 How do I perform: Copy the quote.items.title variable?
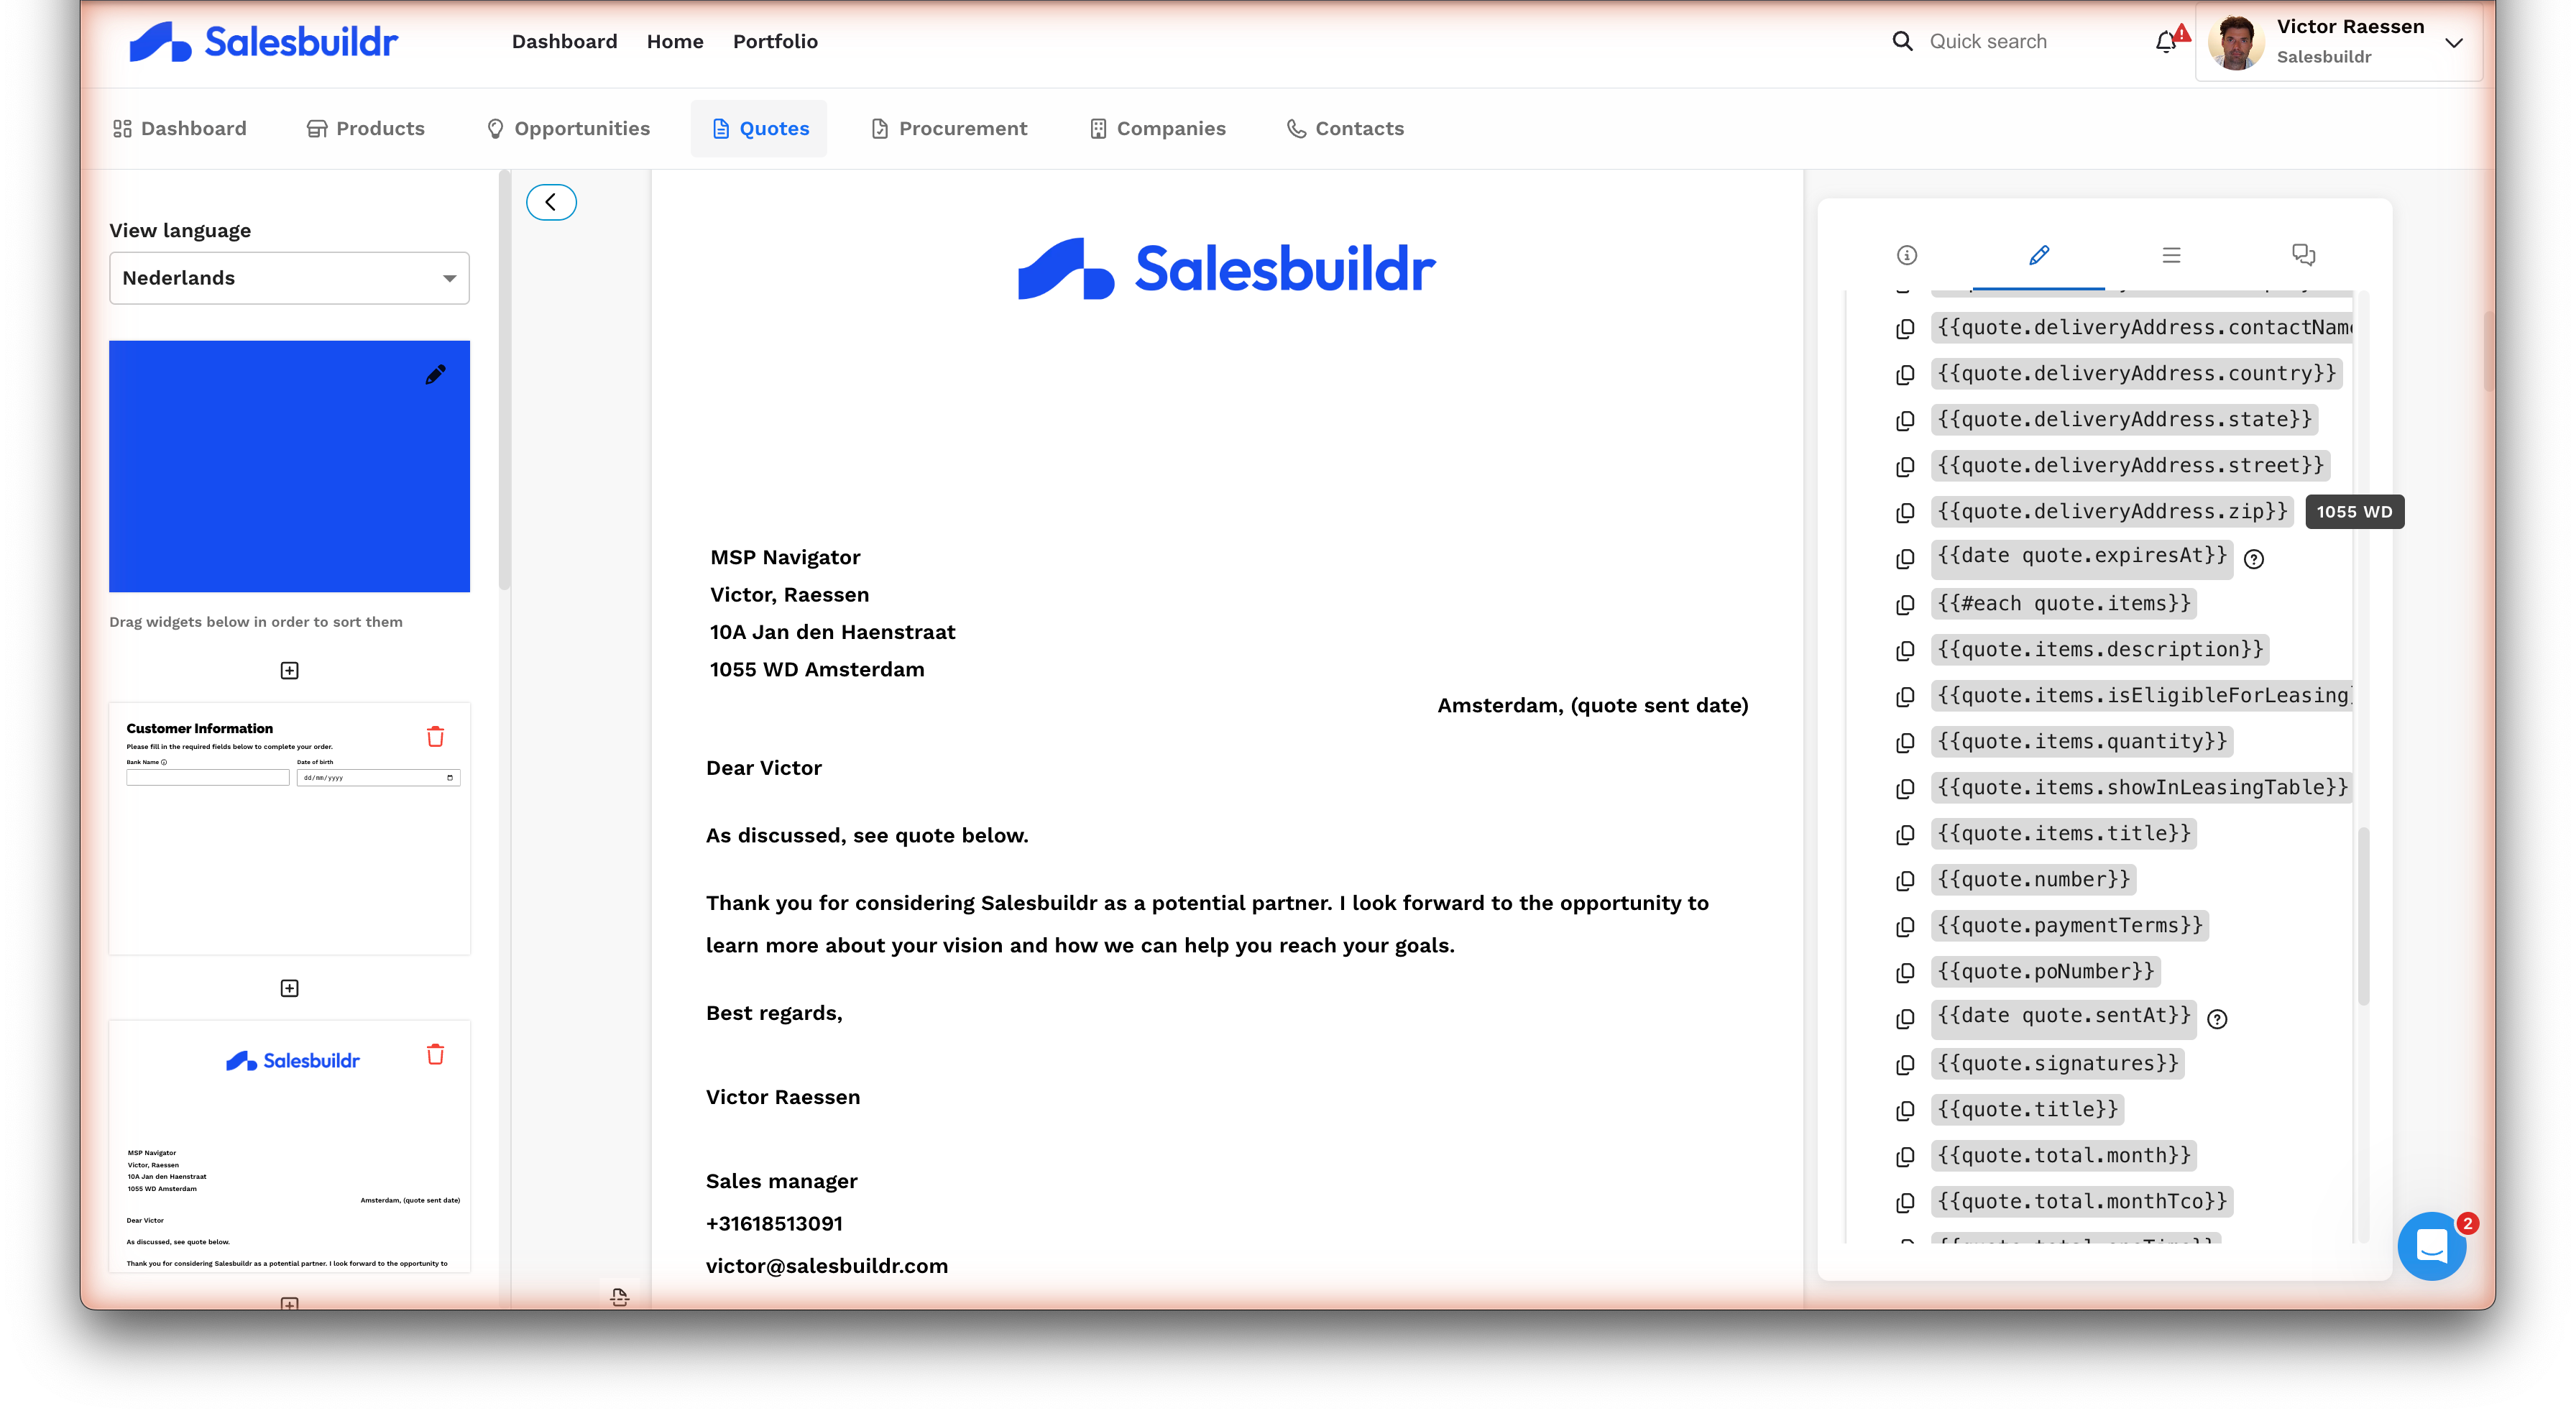[1905, 834]
